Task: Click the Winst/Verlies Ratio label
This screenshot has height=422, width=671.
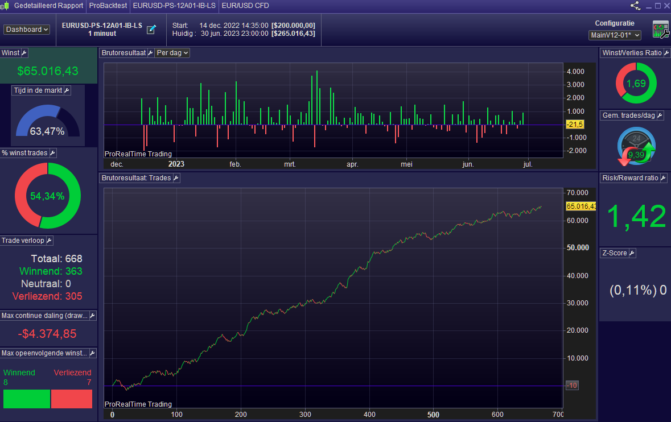Action: 632,53
